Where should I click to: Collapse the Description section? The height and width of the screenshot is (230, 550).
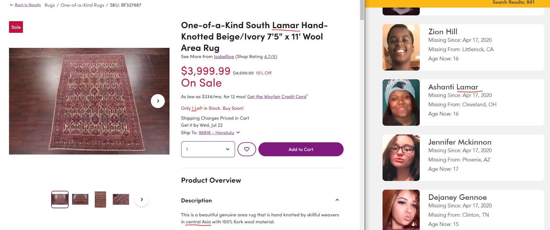coord(337,200)
